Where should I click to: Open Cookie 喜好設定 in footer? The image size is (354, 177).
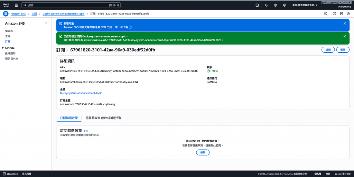(x=343, y=174)
